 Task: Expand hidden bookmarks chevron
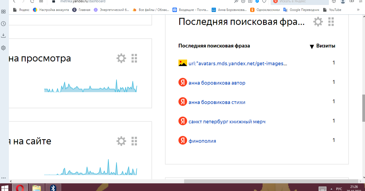point(358,10)
